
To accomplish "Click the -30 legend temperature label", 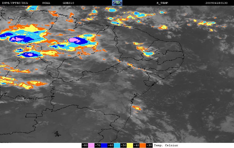I will point(149,145).
